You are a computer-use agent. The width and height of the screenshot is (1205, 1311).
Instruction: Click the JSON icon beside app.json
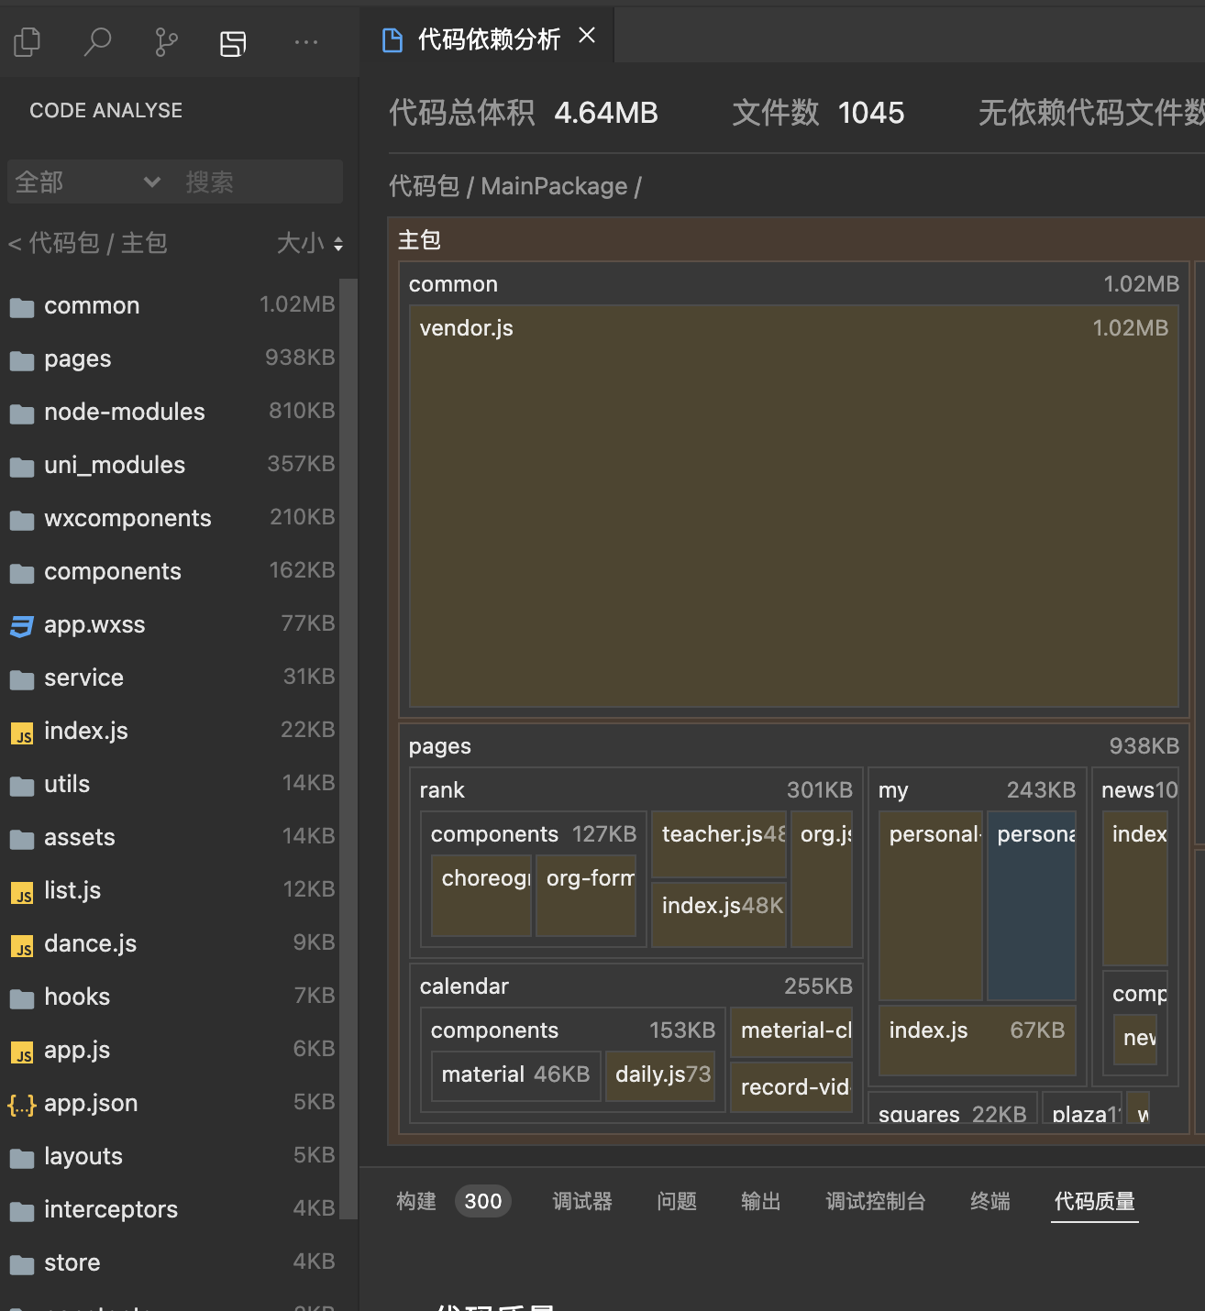coord(20,1104)
